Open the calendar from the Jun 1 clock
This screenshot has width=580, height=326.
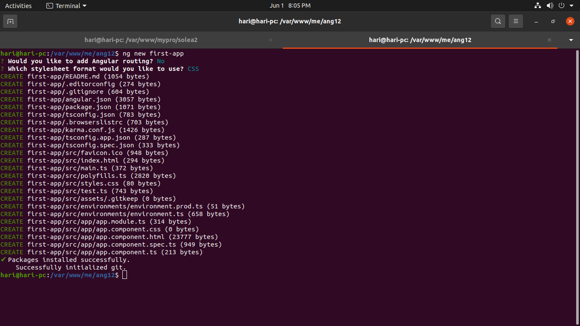(290, 6)
